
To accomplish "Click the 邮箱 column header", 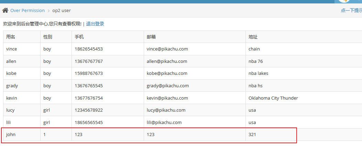I will pos(151,37).
